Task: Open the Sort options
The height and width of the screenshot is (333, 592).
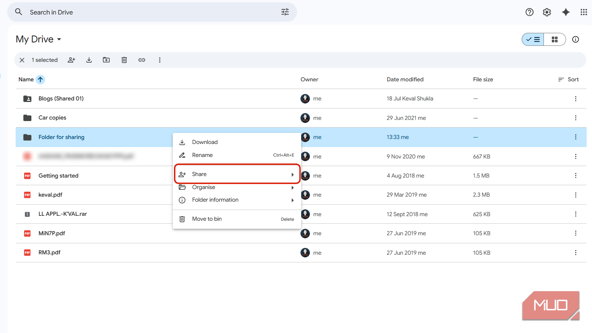Action: pyautogui.click(x=568, y=79)
